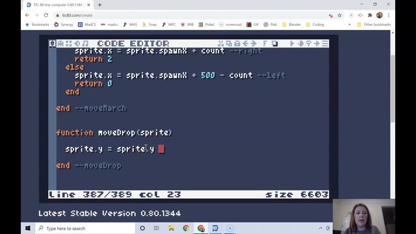
Task: Bookmark this page with the star icon
Action: pyautogui.click(x=339, y=16)
